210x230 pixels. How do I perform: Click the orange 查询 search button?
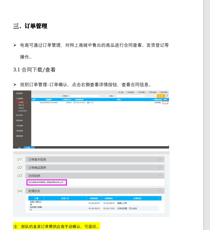(161, 96)
